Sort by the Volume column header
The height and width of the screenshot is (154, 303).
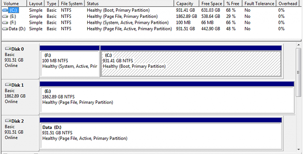[x=14, y=4]
